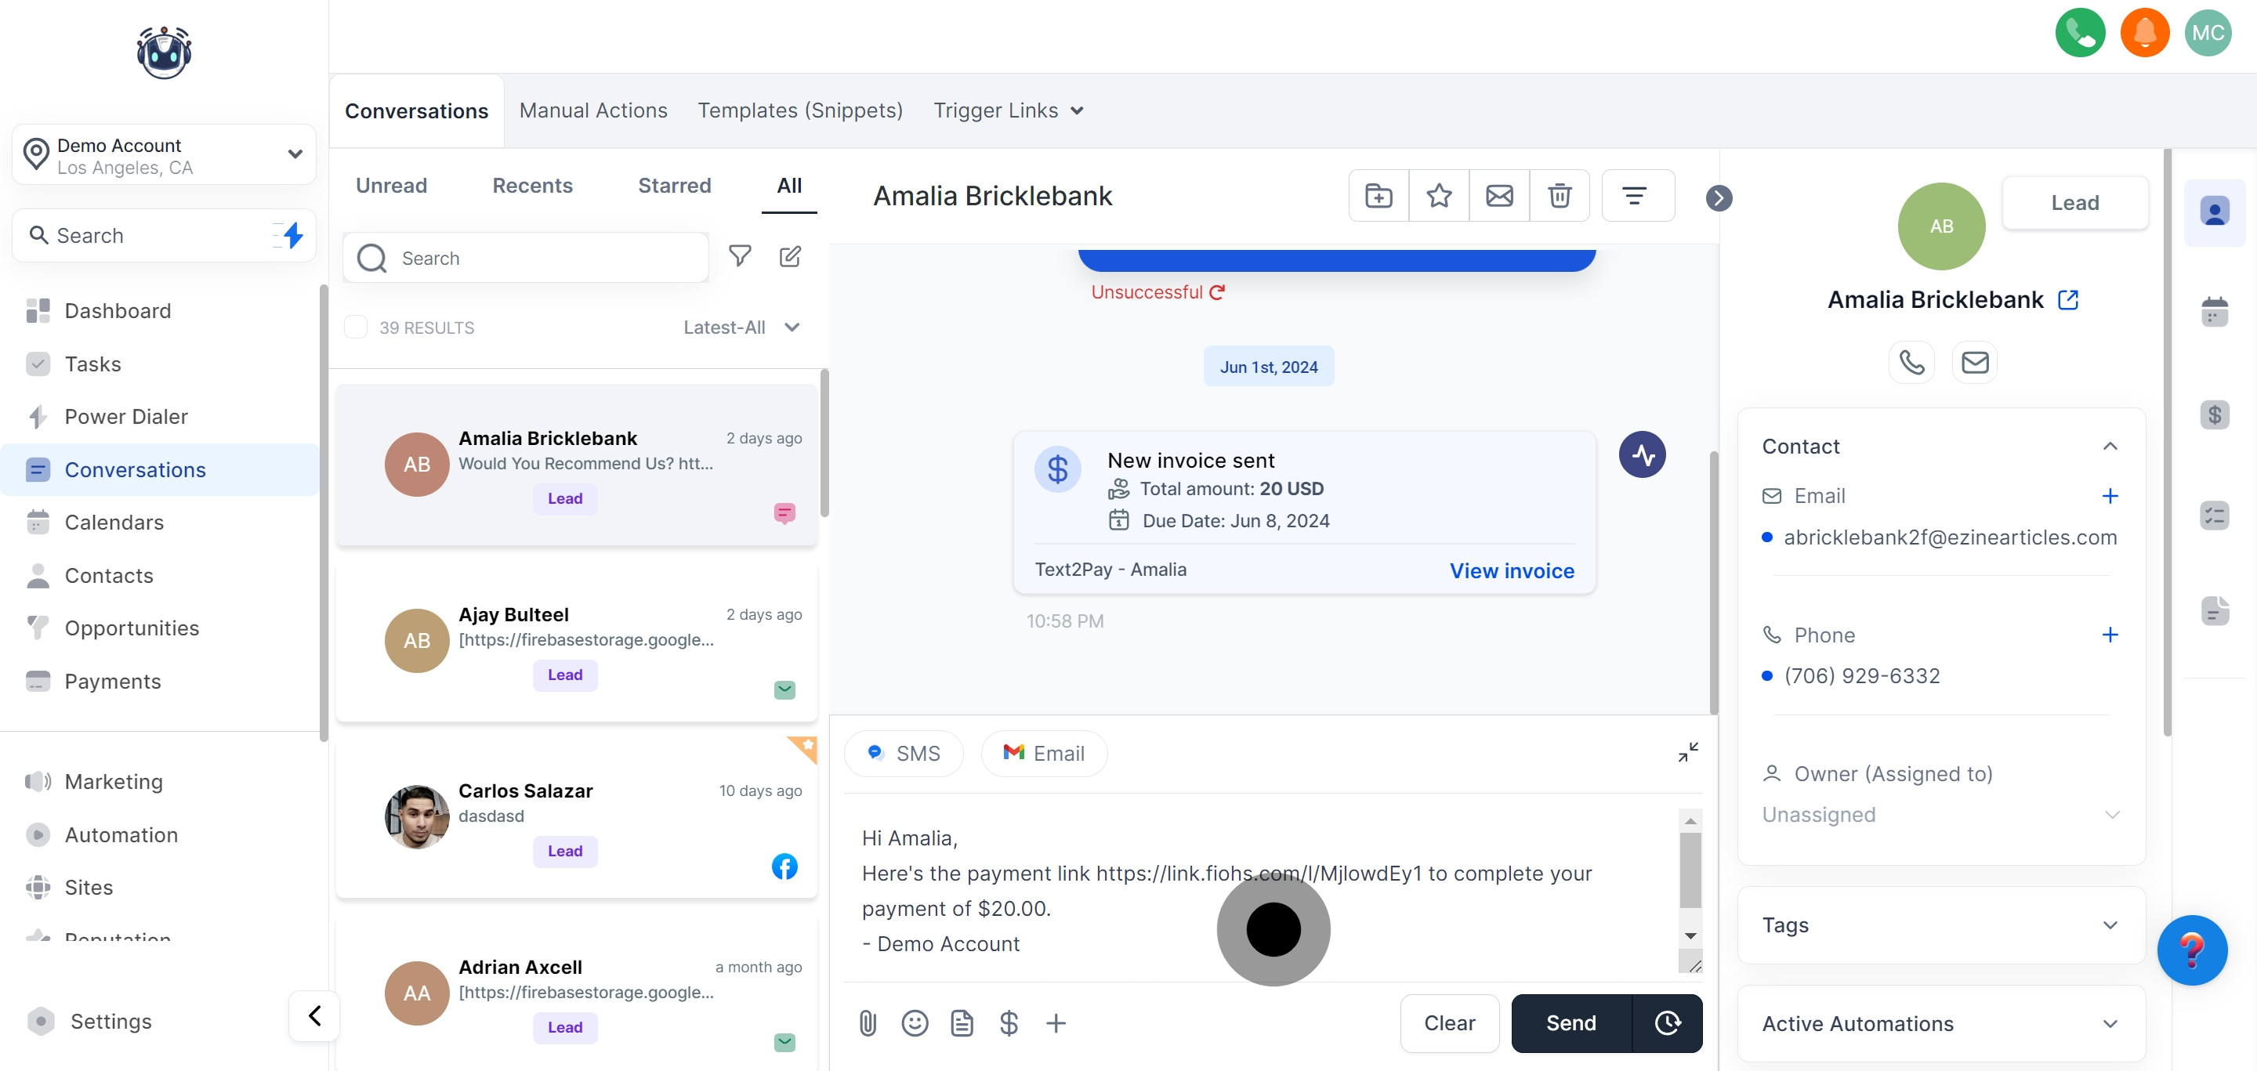Image resolution: width=2257 pixels, height=1071 pixels.
Task: Star the Amalia Bricklebank conversation
Action: [1439, 195]
